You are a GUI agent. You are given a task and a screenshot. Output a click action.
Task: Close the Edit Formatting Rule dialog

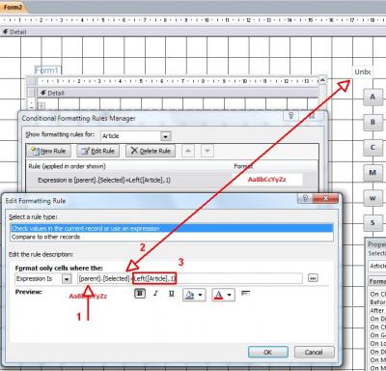(x=325, y=198)
